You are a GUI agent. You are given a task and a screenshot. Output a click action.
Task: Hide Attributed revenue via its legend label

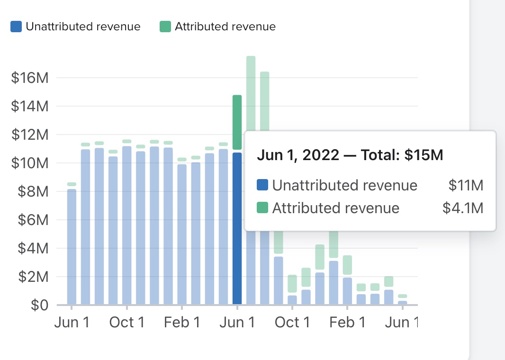pos(225,27)
